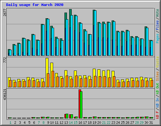
Task: Click day 28 on the x-axis
Action: [x=137, y=123]
